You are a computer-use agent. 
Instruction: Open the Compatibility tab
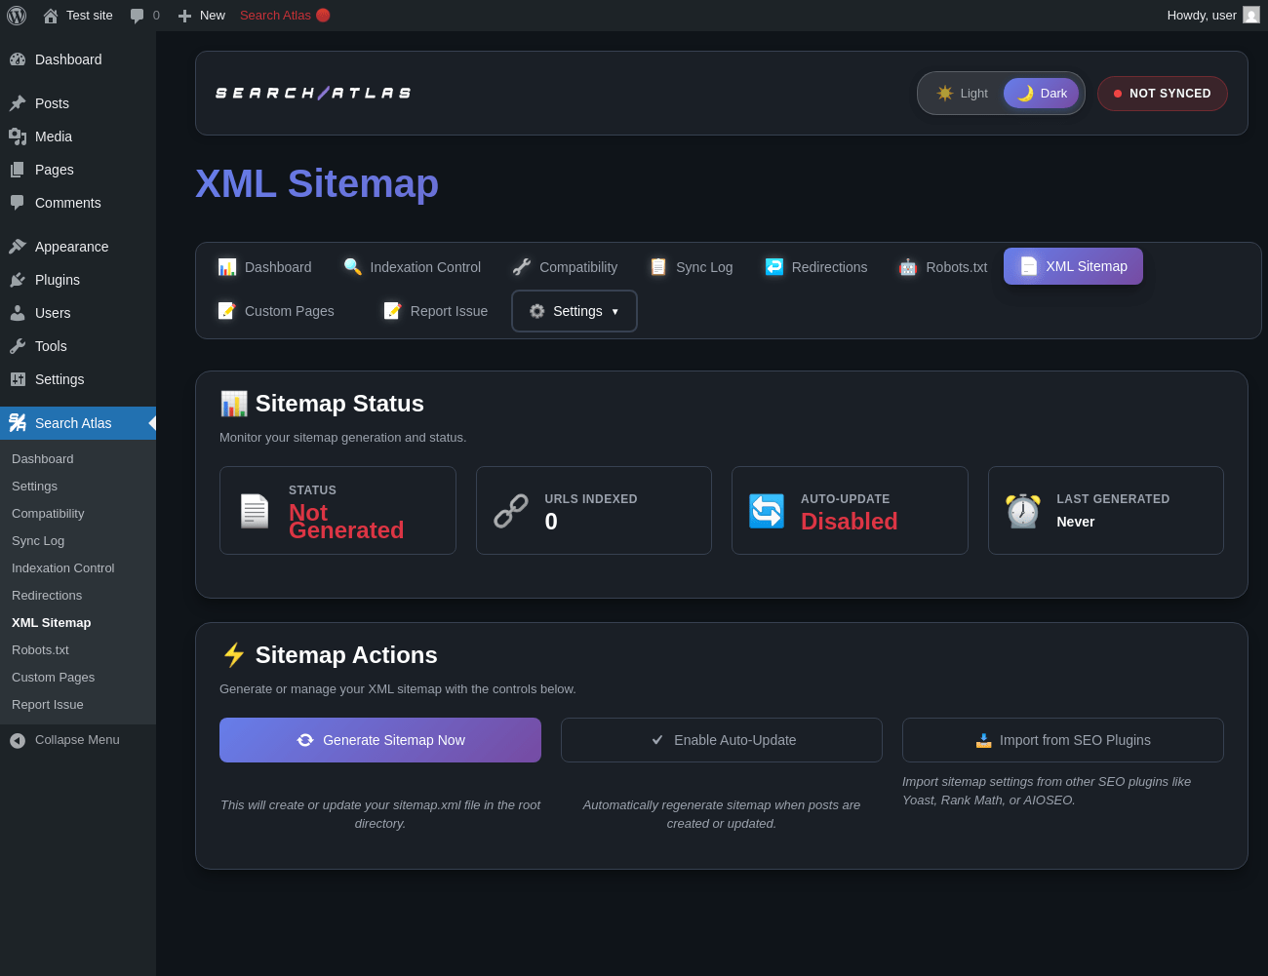coord(565,267)
